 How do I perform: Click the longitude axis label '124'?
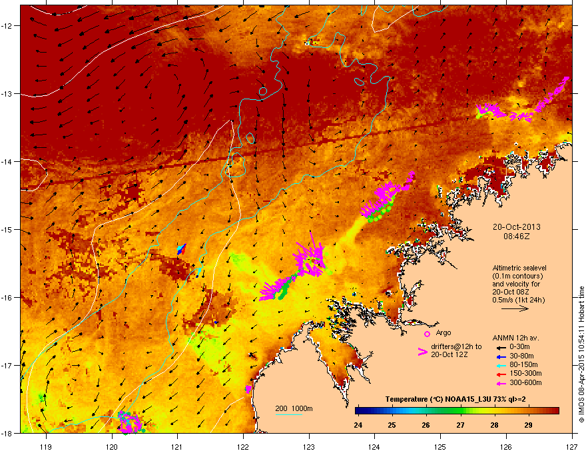(x=374, y=446)
